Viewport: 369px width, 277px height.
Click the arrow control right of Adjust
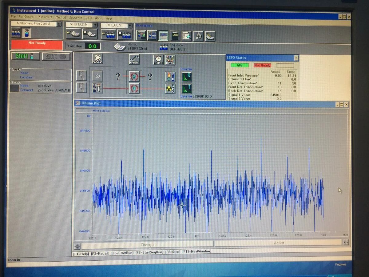point(346,242)
